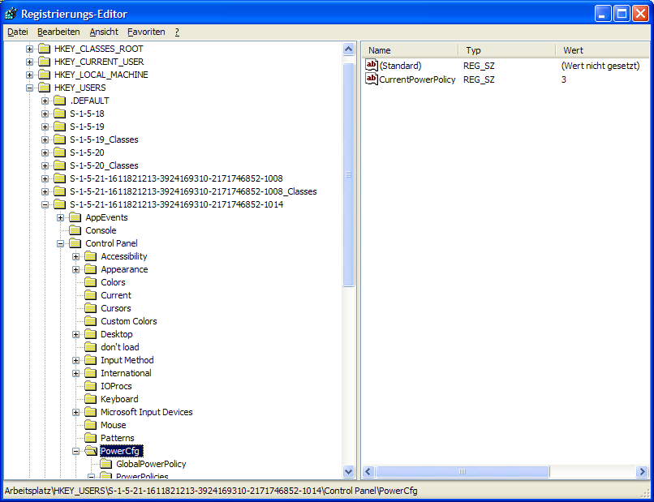Click the GlobalPowerPolicy folder icon
This screenshot has height=502, width=654.
tap(106, 464)
